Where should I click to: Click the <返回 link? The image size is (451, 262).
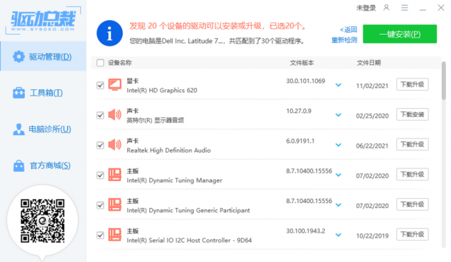tap(348, 30)
